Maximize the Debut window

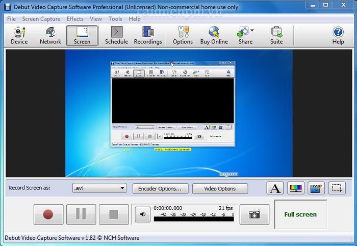(326, 5)
